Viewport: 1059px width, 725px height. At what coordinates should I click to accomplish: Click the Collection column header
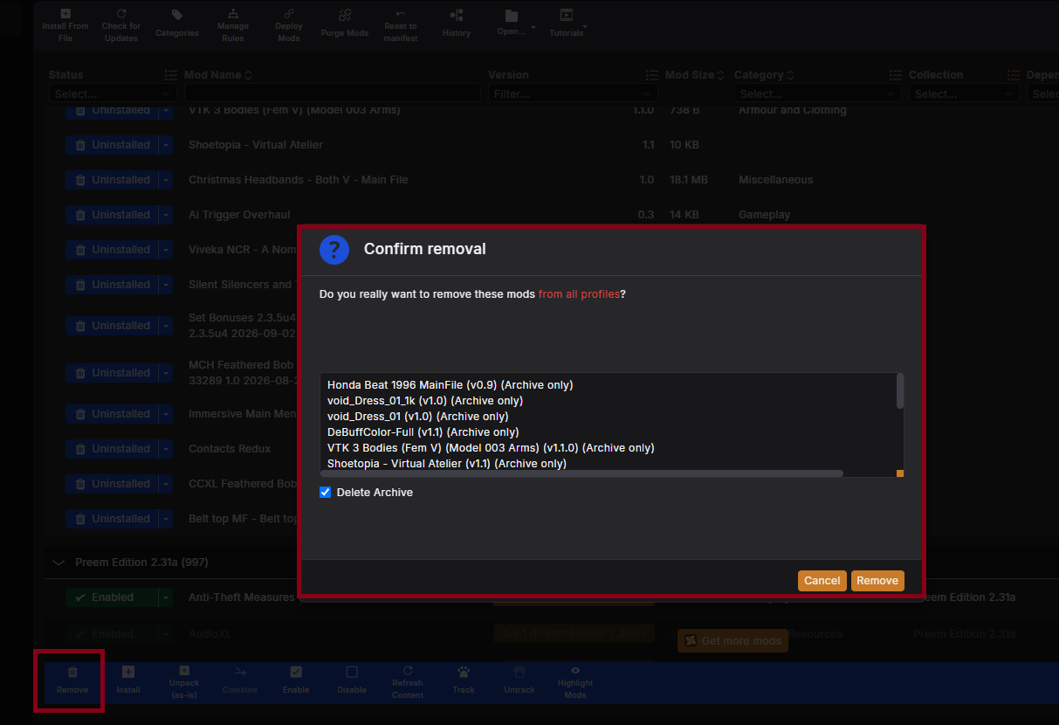936,75
